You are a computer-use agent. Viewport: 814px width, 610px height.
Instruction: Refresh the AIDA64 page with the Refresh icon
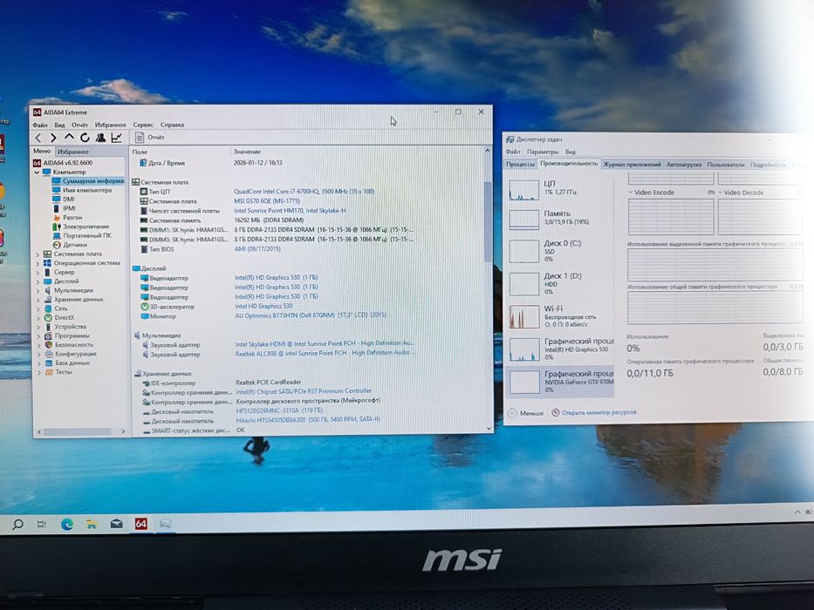85,138
